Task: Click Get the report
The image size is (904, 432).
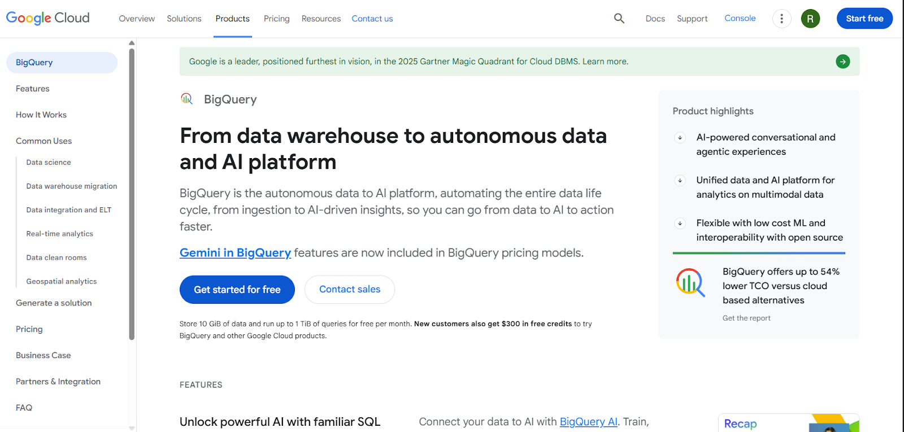Action: click(746, 317)
